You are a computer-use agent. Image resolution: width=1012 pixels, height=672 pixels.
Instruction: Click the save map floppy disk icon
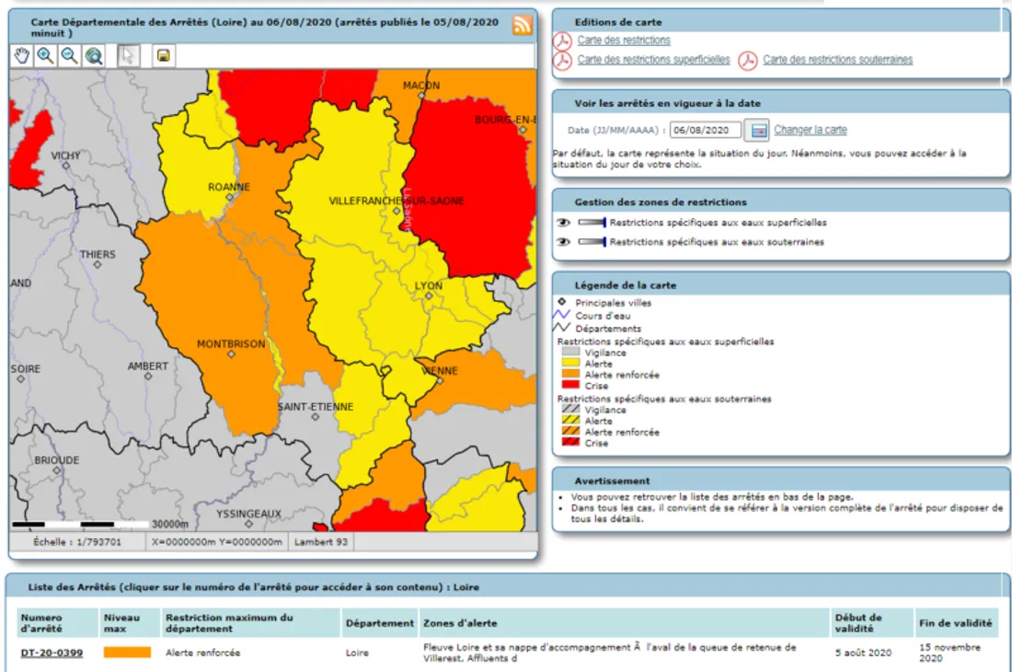pyautogui.click(x=163, y=56)
